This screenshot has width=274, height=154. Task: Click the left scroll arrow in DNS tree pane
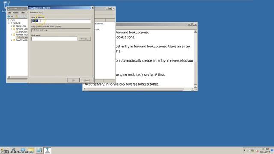click(x=9, y=77)
